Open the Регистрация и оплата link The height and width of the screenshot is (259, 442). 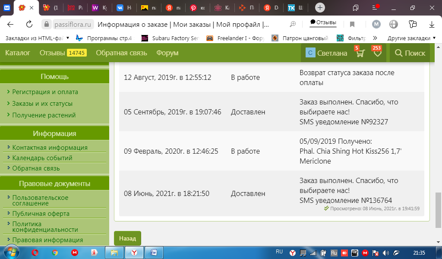click(x=45, y=92)
